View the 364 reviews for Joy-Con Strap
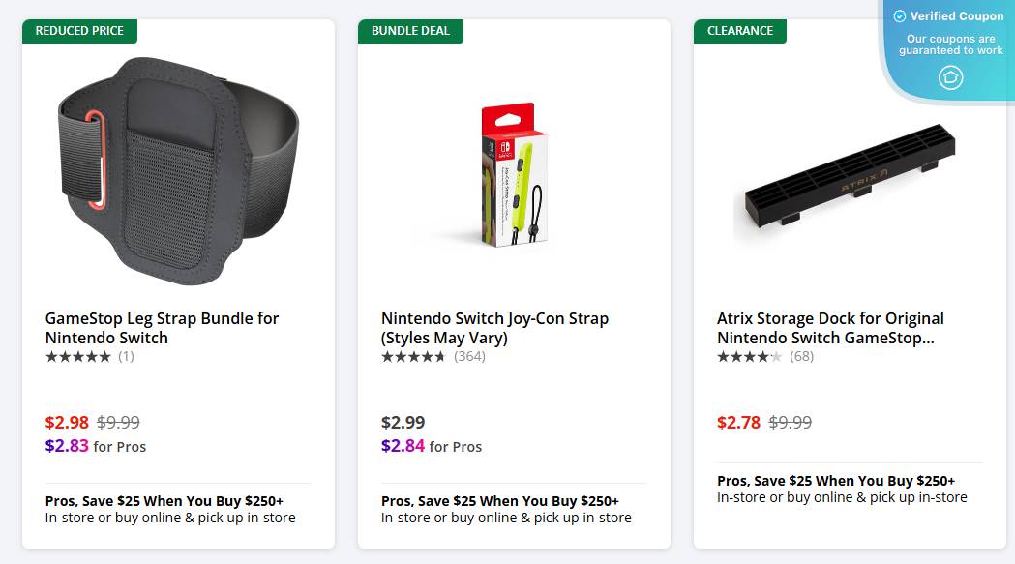 470,356
